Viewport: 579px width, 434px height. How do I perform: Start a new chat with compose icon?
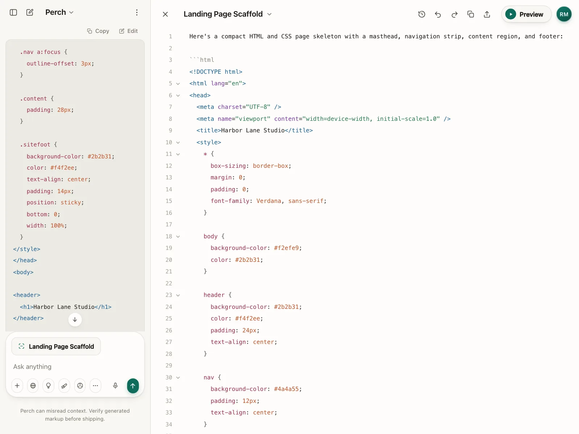[x=30, y=12]
